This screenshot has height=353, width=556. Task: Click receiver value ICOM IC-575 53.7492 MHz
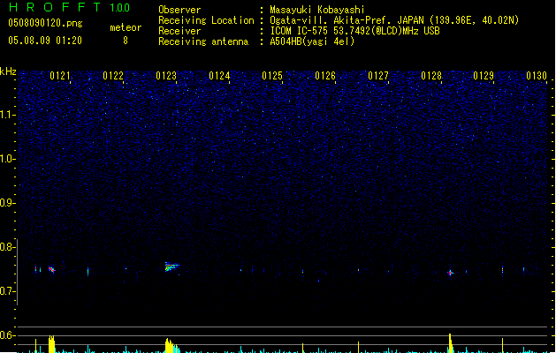point(354,31)
